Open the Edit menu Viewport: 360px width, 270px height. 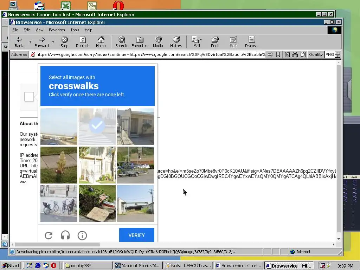point(27,30)
